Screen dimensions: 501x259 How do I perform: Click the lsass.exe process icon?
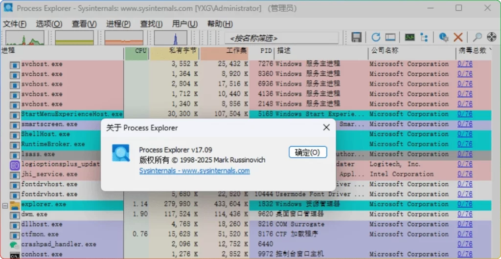pyautogui.click(x=14, y=155)
